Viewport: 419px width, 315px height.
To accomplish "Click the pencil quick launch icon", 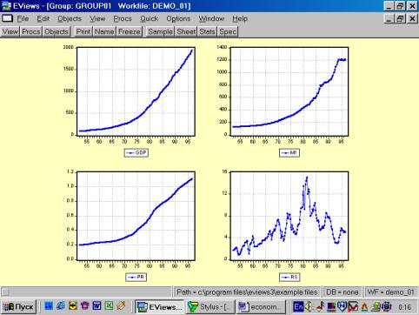I will [121, 305].
